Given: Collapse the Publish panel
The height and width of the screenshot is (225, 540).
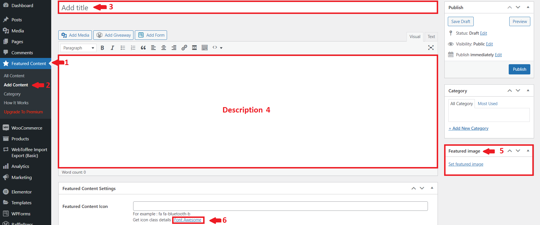Looking at the screenshot, I should tap(528, 7).
